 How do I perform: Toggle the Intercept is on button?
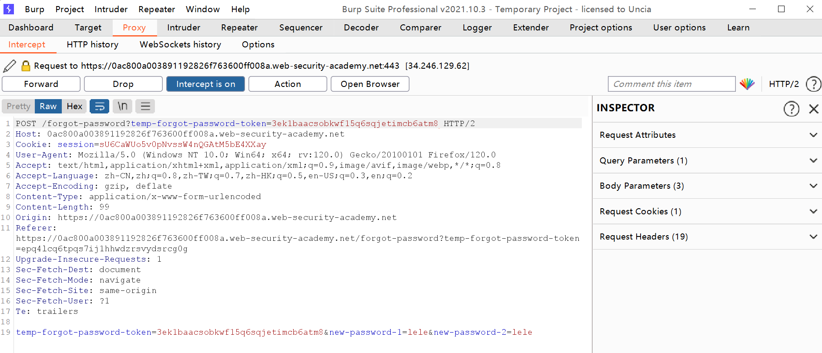[205, 84]
